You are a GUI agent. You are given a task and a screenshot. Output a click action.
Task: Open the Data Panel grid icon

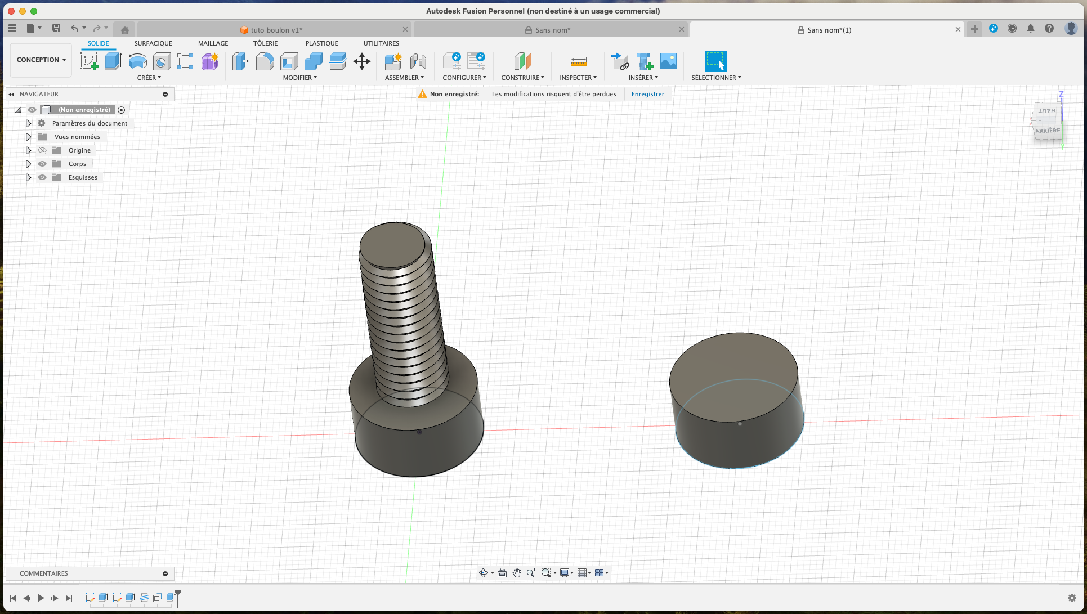point(12,28)
